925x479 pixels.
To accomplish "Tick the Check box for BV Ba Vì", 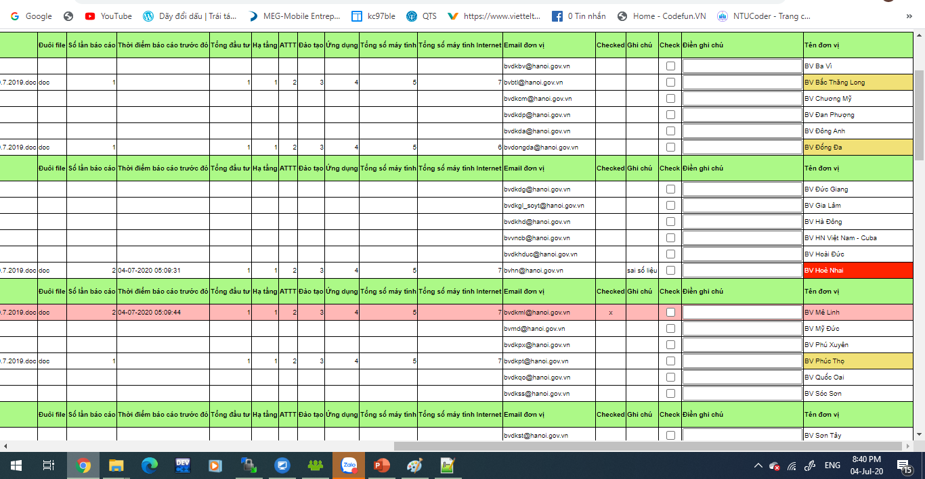I will 670,66.
